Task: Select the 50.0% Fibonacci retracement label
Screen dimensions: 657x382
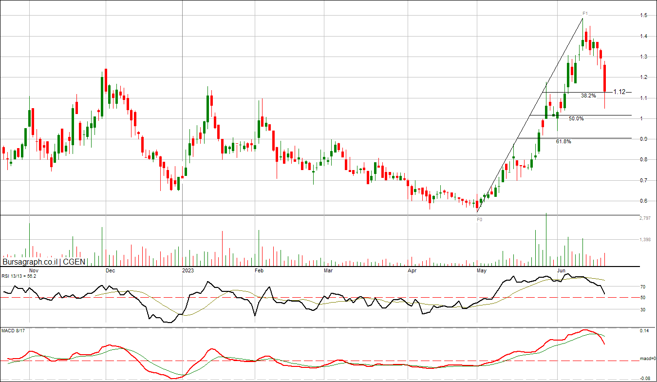Action: 576,118
